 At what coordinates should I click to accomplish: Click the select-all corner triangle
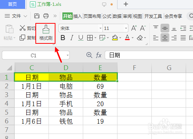[9, 68]
